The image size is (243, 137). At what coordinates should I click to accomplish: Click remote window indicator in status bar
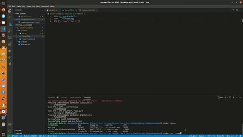[x=9, y=136]
